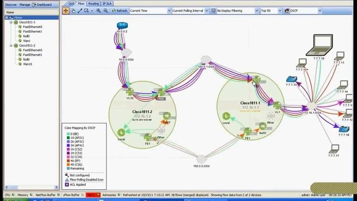The height and width of the screenshot is (201, 357).
Task: Open the Discover menu
Action: tap(11, 4)
